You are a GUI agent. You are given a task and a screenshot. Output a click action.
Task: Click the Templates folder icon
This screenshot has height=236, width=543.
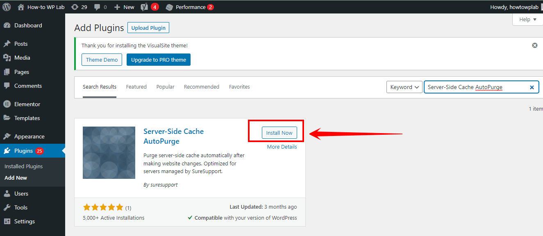(x=7, y=118)
